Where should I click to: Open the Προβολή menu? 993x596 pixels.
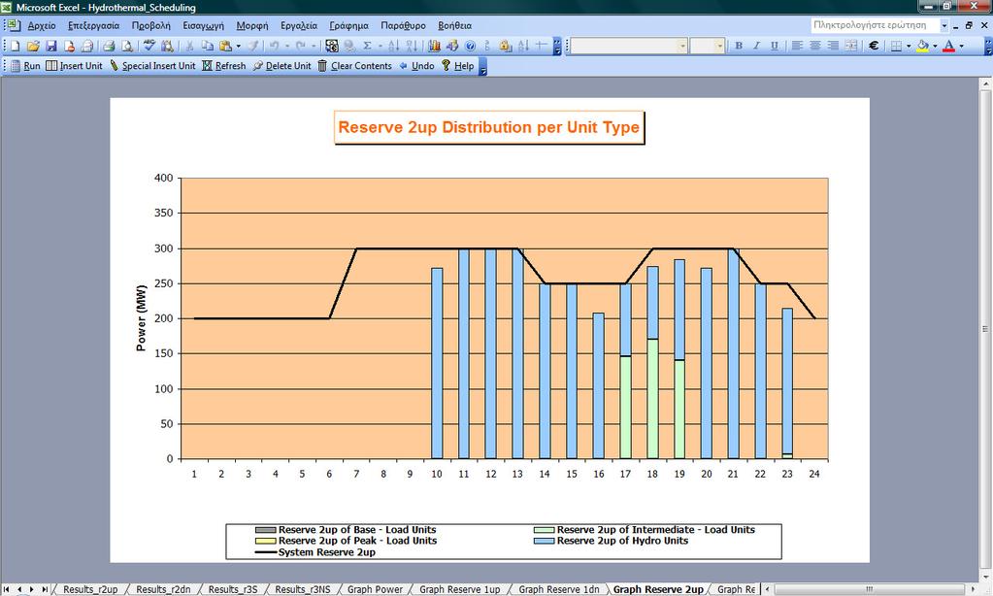click(x=150, y=25)
